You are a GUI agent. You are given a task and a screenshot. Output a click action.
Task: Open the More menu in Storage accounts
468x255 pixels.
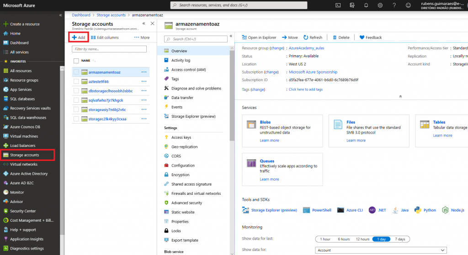point(142,37)
